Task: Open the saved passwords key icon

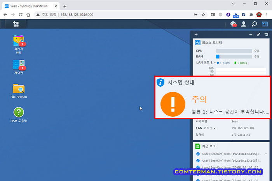Action: [195, 15]
